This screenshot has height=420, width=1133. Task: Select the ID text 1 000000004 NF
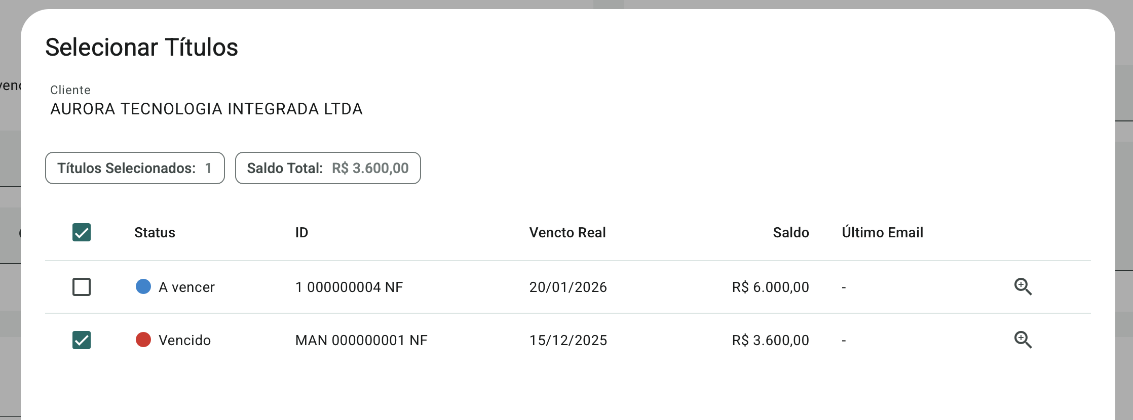pyautogui.click(x=349, y=287)
